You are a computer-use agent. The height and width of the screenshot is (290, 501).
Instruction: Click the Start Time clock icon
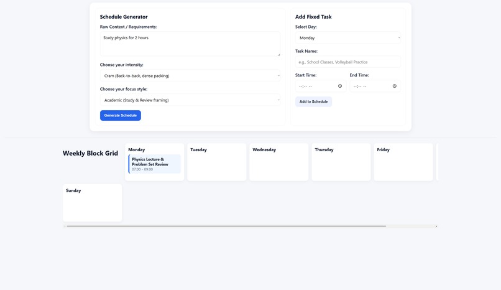pyautogui.click(x=340, y=86)
